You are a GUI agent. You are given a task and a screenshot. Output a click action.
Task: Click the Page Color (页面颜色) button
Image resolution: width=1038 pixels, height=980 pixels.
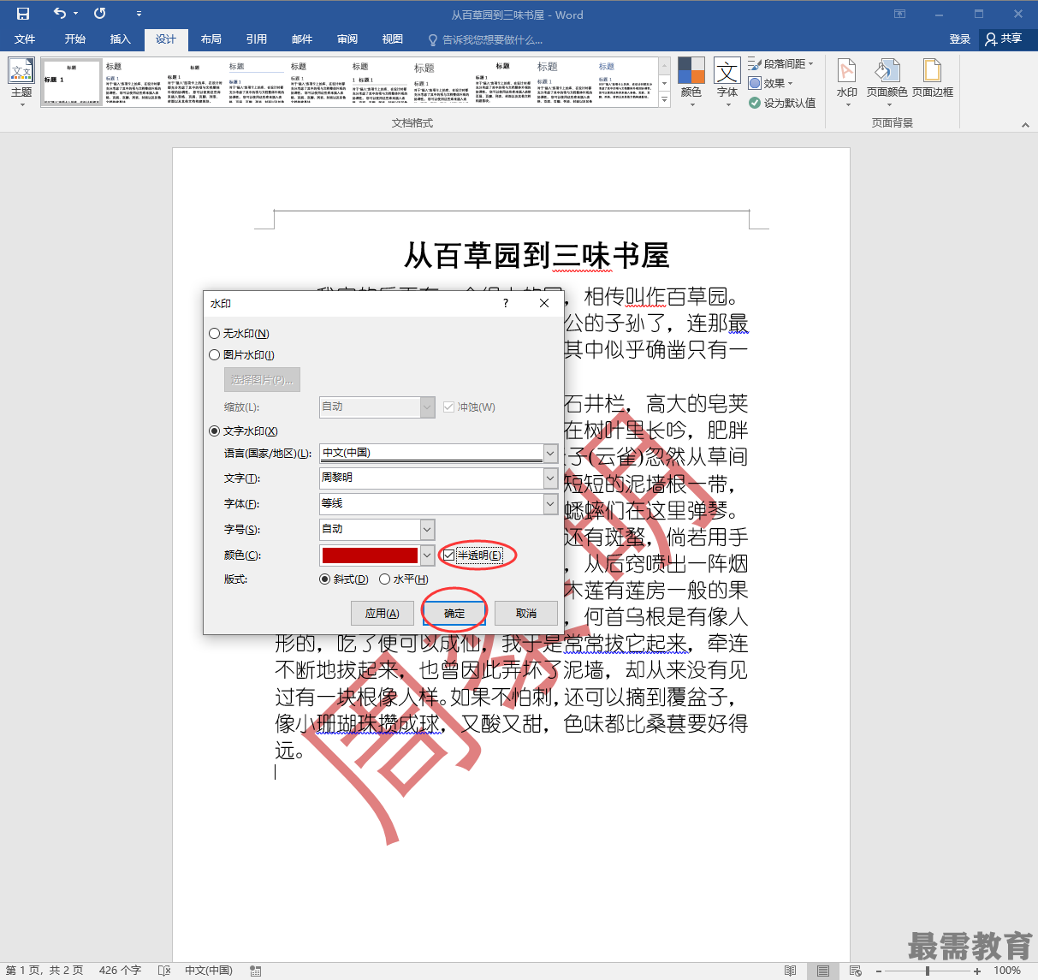tap(887, 83)
